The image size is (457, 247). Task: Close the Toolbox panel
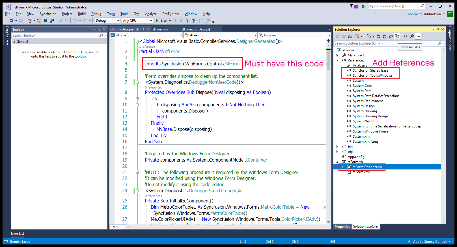104,29
